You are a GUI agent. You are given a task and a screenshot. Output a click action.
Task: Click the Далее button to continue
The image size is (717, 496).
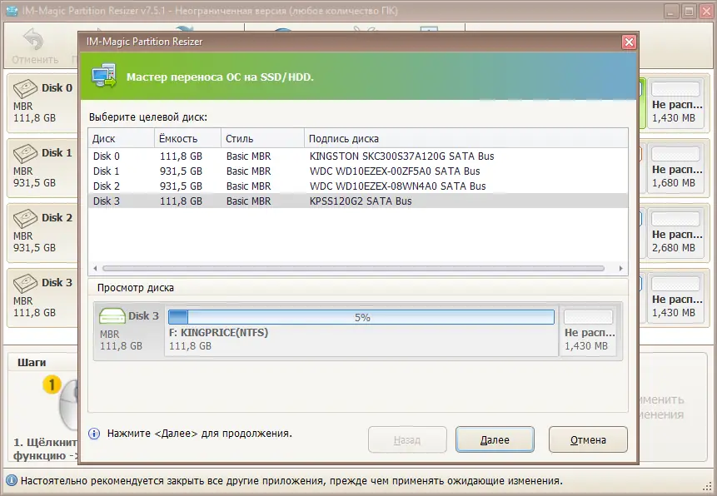[495, 439]
